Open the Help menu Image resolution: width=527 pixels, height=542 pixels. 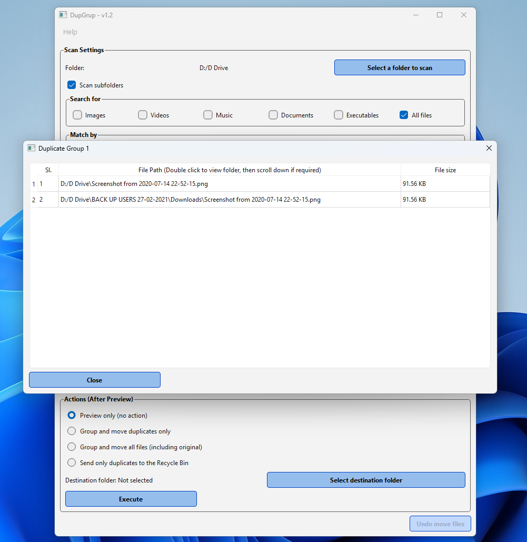click(x=70, y=32)
